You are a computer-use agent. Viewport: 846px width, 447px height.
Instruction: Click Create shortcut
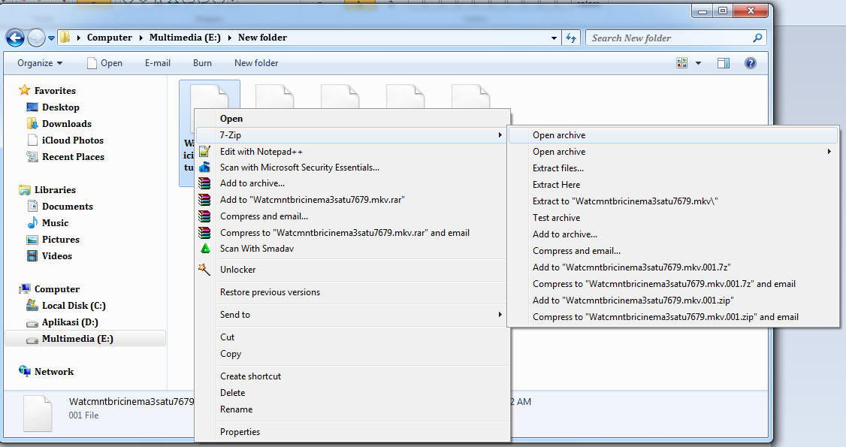352,376
